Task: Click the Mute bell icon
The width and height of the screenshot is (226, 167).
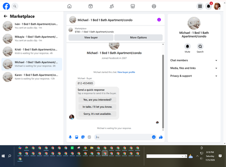Action: (188, 46)
